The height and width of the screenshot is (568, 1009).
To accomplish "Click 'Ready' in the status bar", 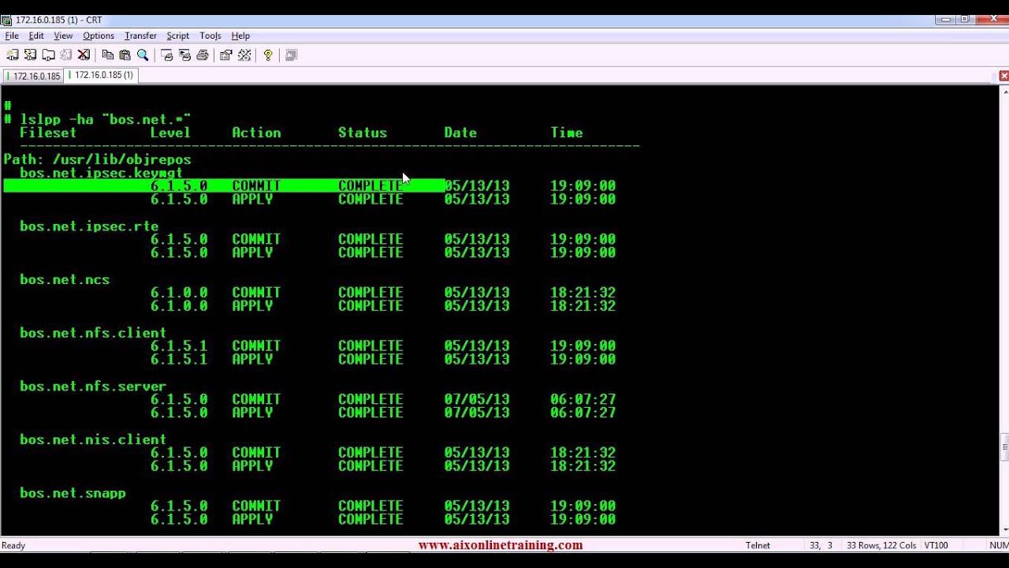I will click(x=13, y=545).
